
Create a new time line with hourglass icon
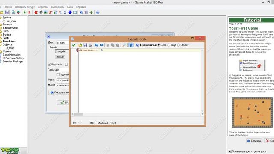click(65, 12)
